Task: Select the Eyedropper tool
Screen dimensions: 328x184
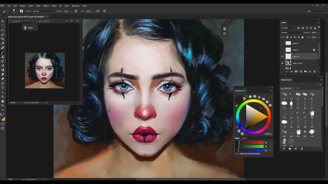Action: click(x=3, y=43)
